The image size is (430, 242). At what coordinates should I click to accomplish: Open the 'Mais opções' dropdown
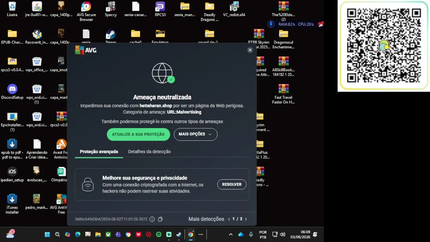pyautogui.click(x=196, y=134)
